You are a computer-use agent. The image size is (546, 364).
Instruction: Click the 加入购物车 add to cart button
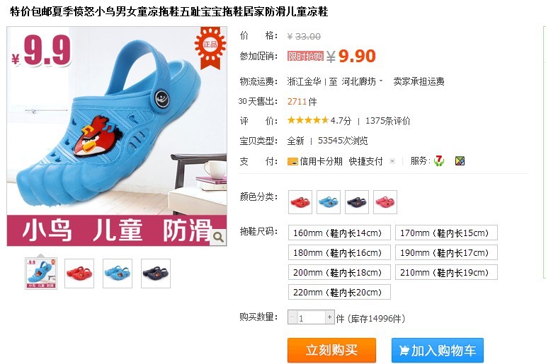click(438, 350)
